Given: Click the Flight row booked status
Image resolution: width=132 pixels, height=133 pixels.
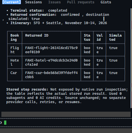Looking at the screenshot, I should (87, 50).
